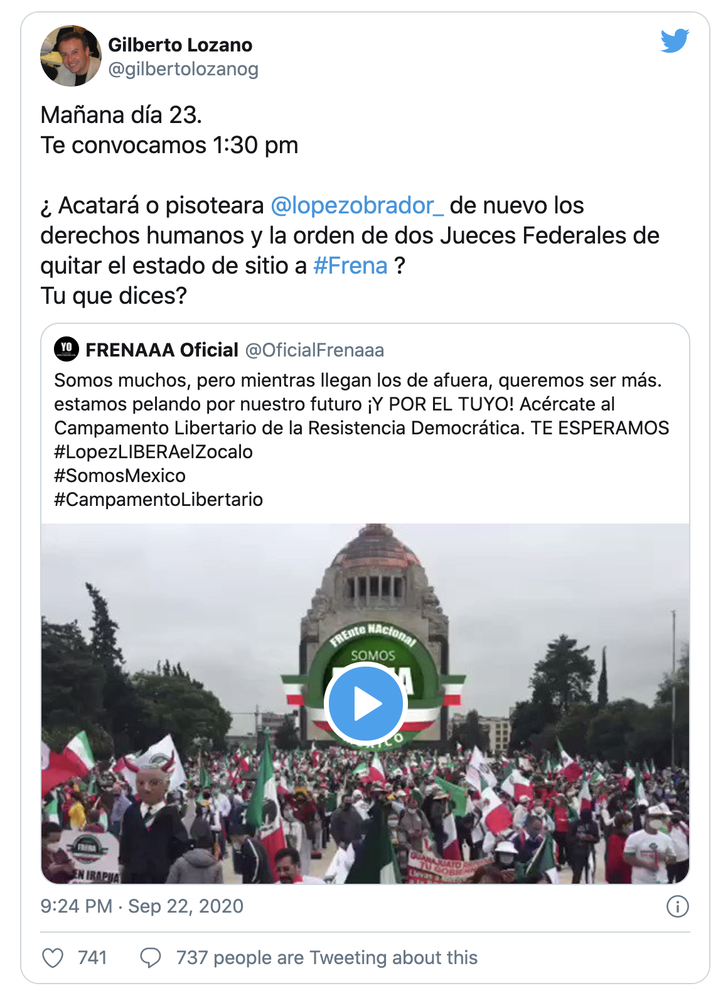Like the tweet with heart icon
This screenshot has width=728, height=998.
coord(53,958)
